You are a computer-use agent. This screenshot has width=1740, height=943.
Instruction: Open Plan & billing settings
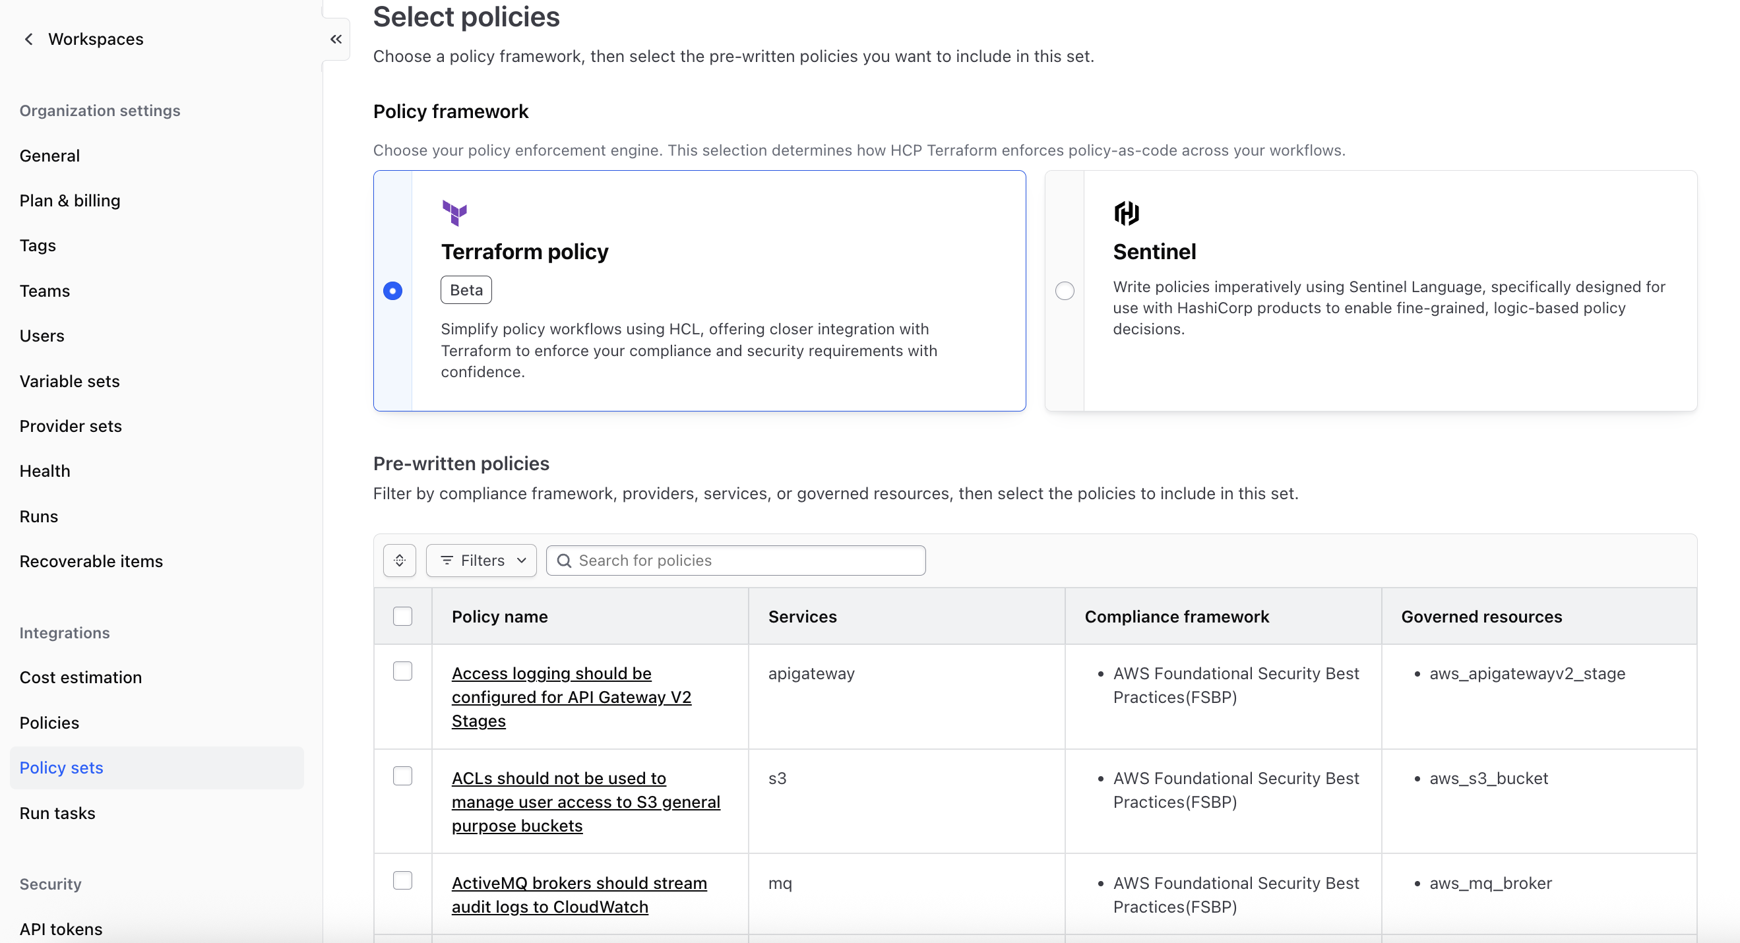point(71,200)
